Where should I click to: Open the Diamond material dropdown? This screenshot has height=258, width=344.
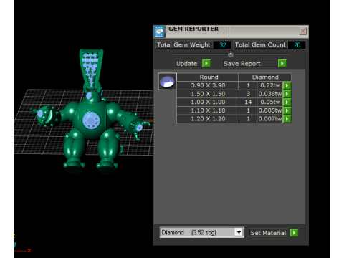pyautogui.click(x=239, y=232)
